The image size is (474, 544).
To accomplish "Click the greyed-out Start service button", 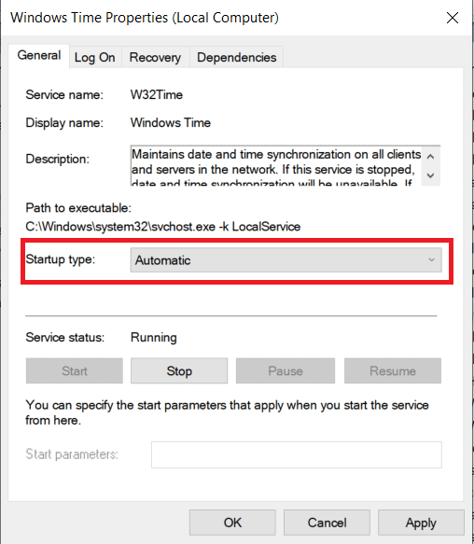I will pos(75,370).
